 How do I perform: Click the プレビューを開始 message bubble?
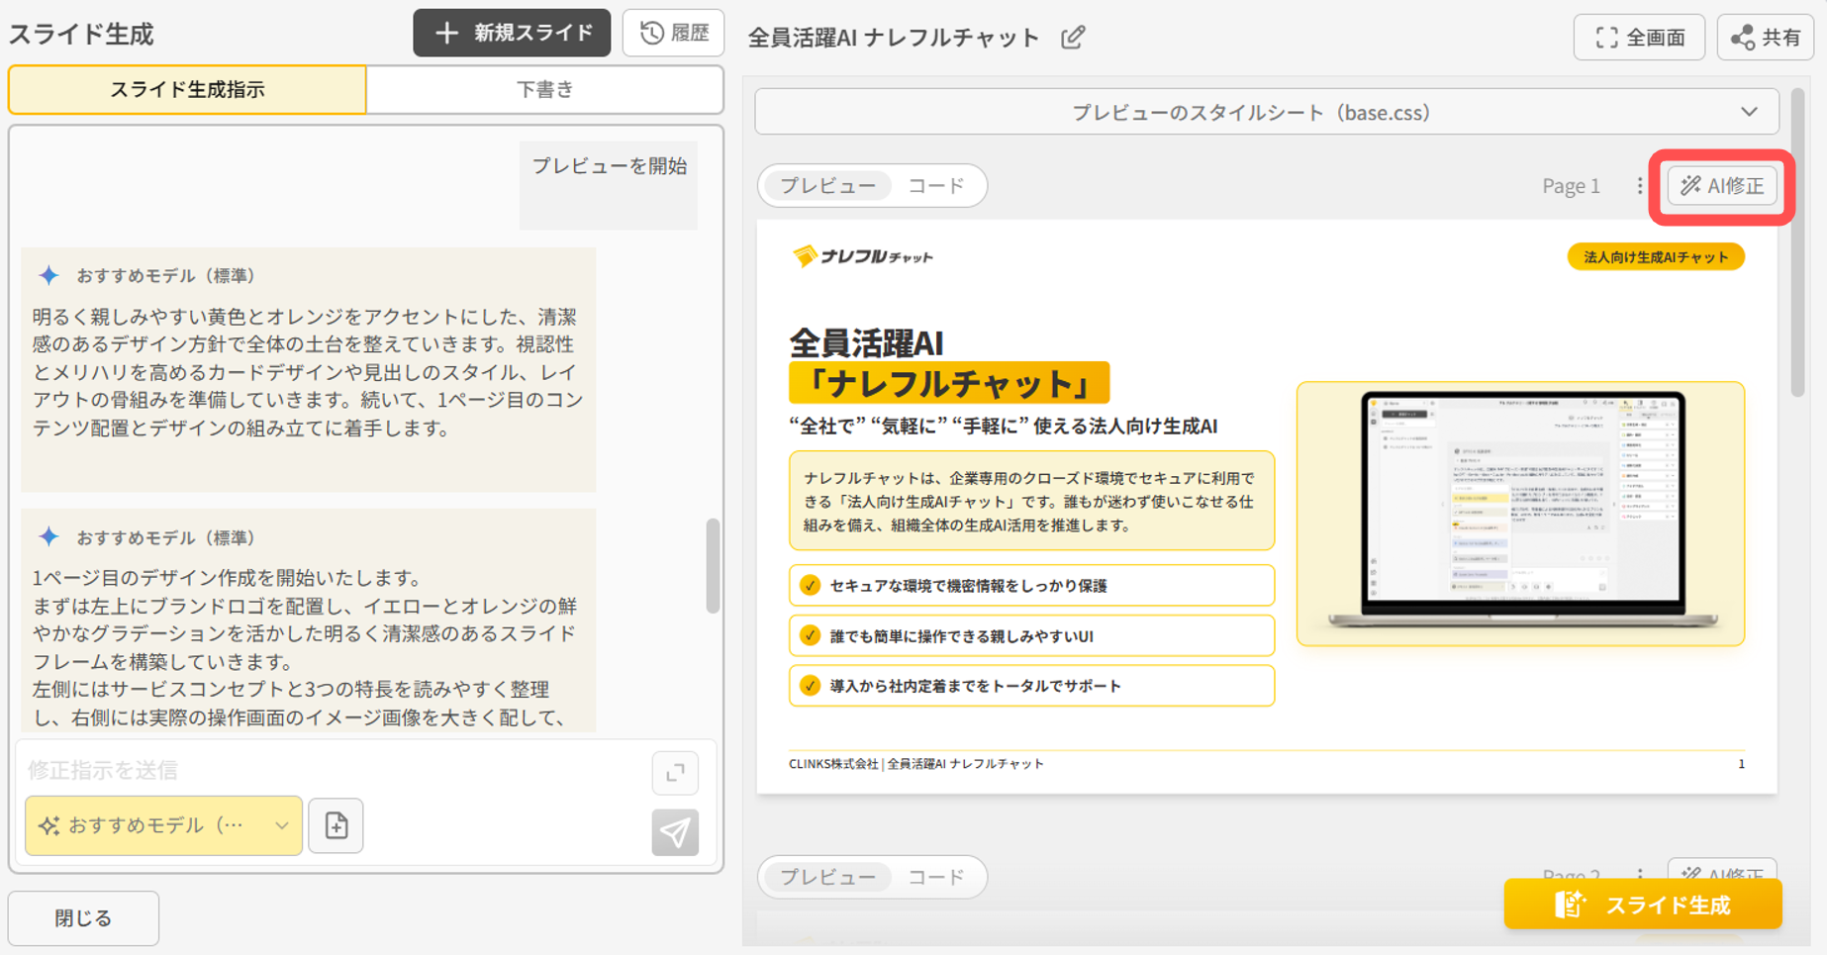pos(609,184)
